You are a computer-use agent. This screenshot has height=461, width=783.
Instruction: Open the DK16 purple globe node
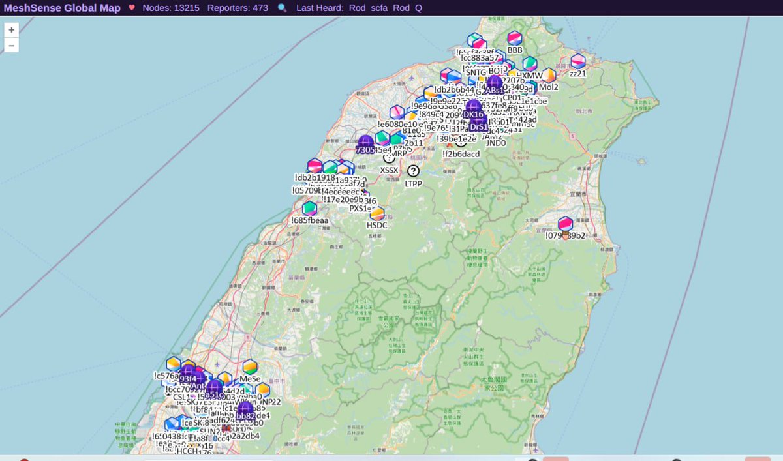(x=473, y=108)
